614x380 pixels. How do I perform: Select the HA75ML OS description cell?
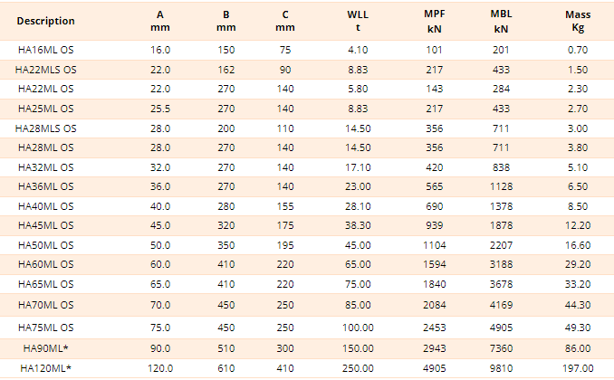(x=46, y=326)
